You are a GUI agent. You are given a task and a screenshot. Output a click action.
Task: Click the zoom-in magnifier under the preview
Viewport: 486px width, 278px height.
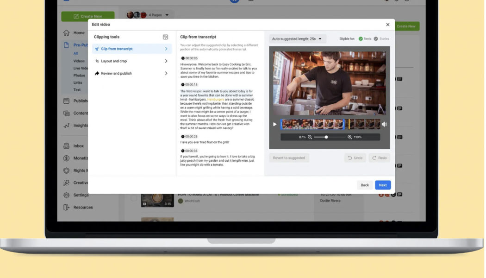tap(349, 137)
